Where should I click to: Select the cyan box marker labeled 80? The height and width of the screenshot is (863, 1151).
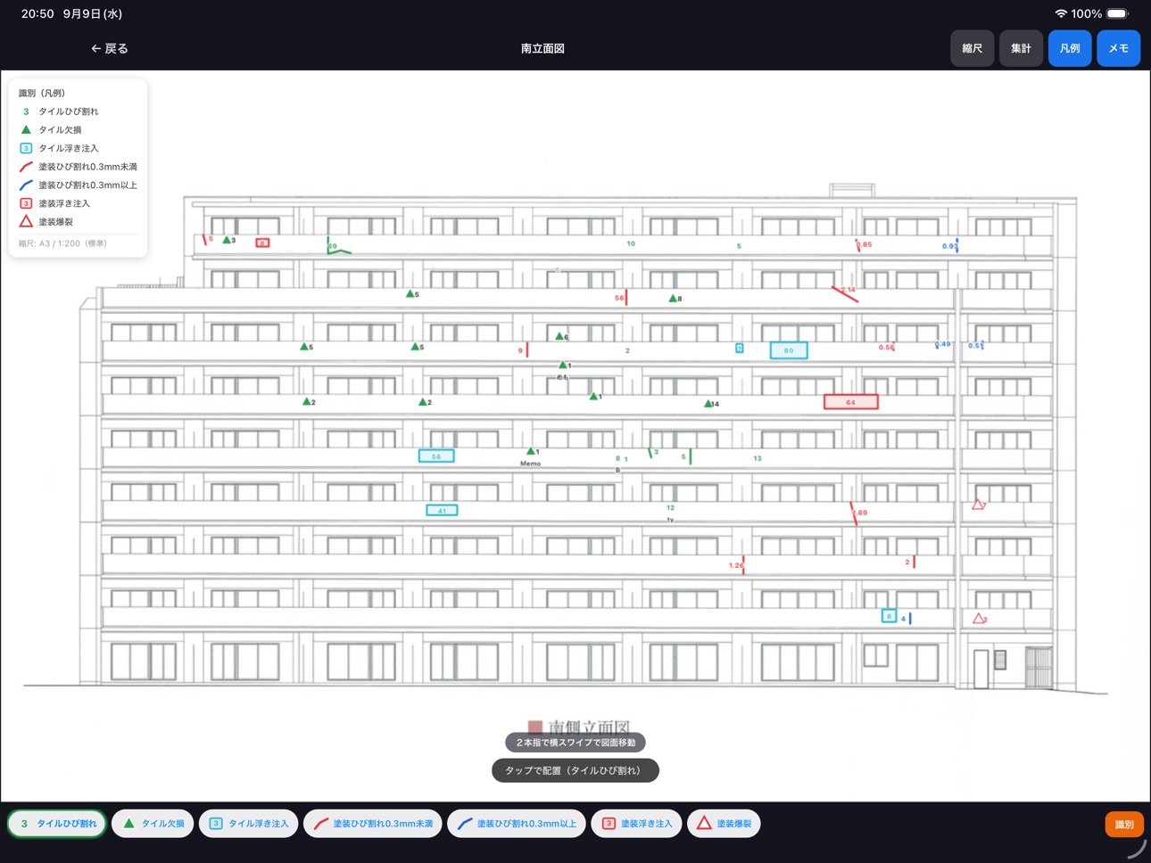[x=789, y=350]
